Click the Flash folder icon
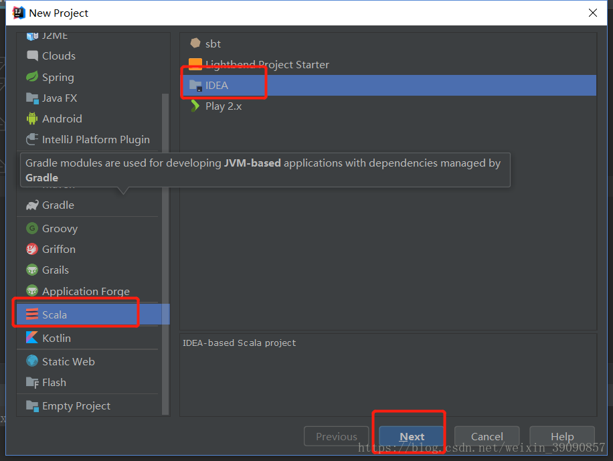The height and width of the screenshot is (461, 613). tap(32, 382)
